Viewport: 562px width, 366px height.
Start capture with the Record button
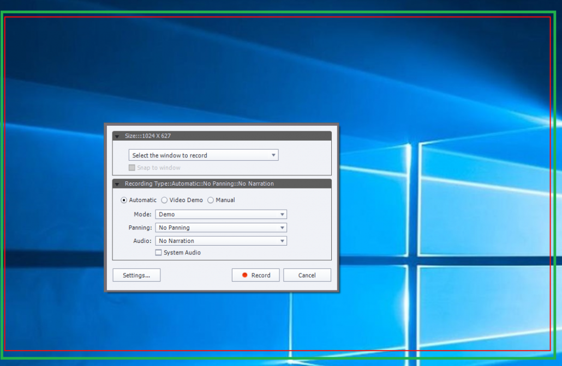255,275
